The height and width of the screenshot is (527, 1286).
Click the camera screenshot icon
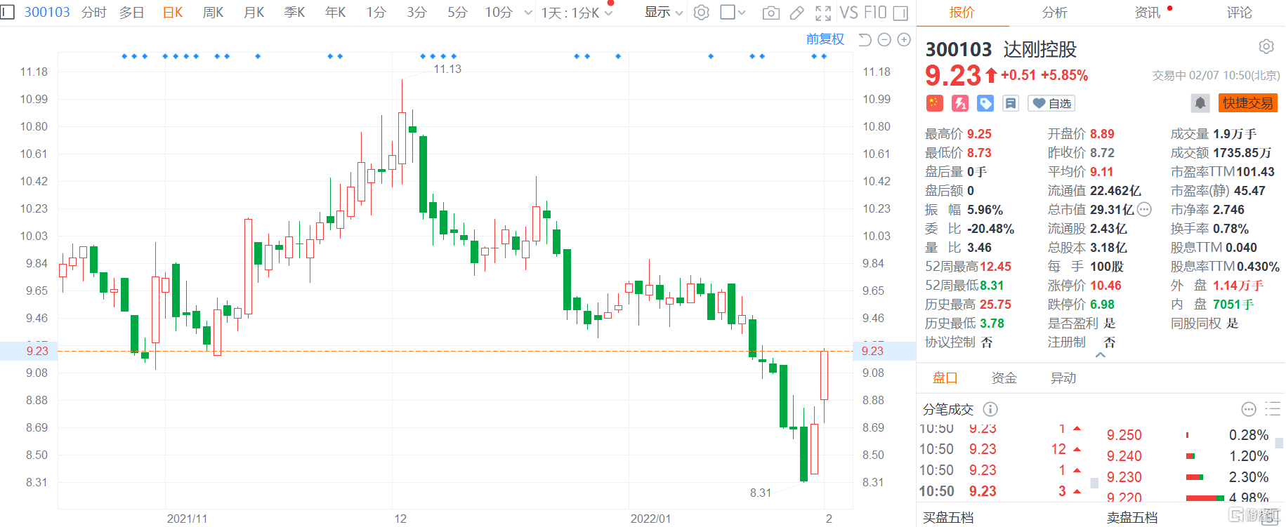click(770, 13)
